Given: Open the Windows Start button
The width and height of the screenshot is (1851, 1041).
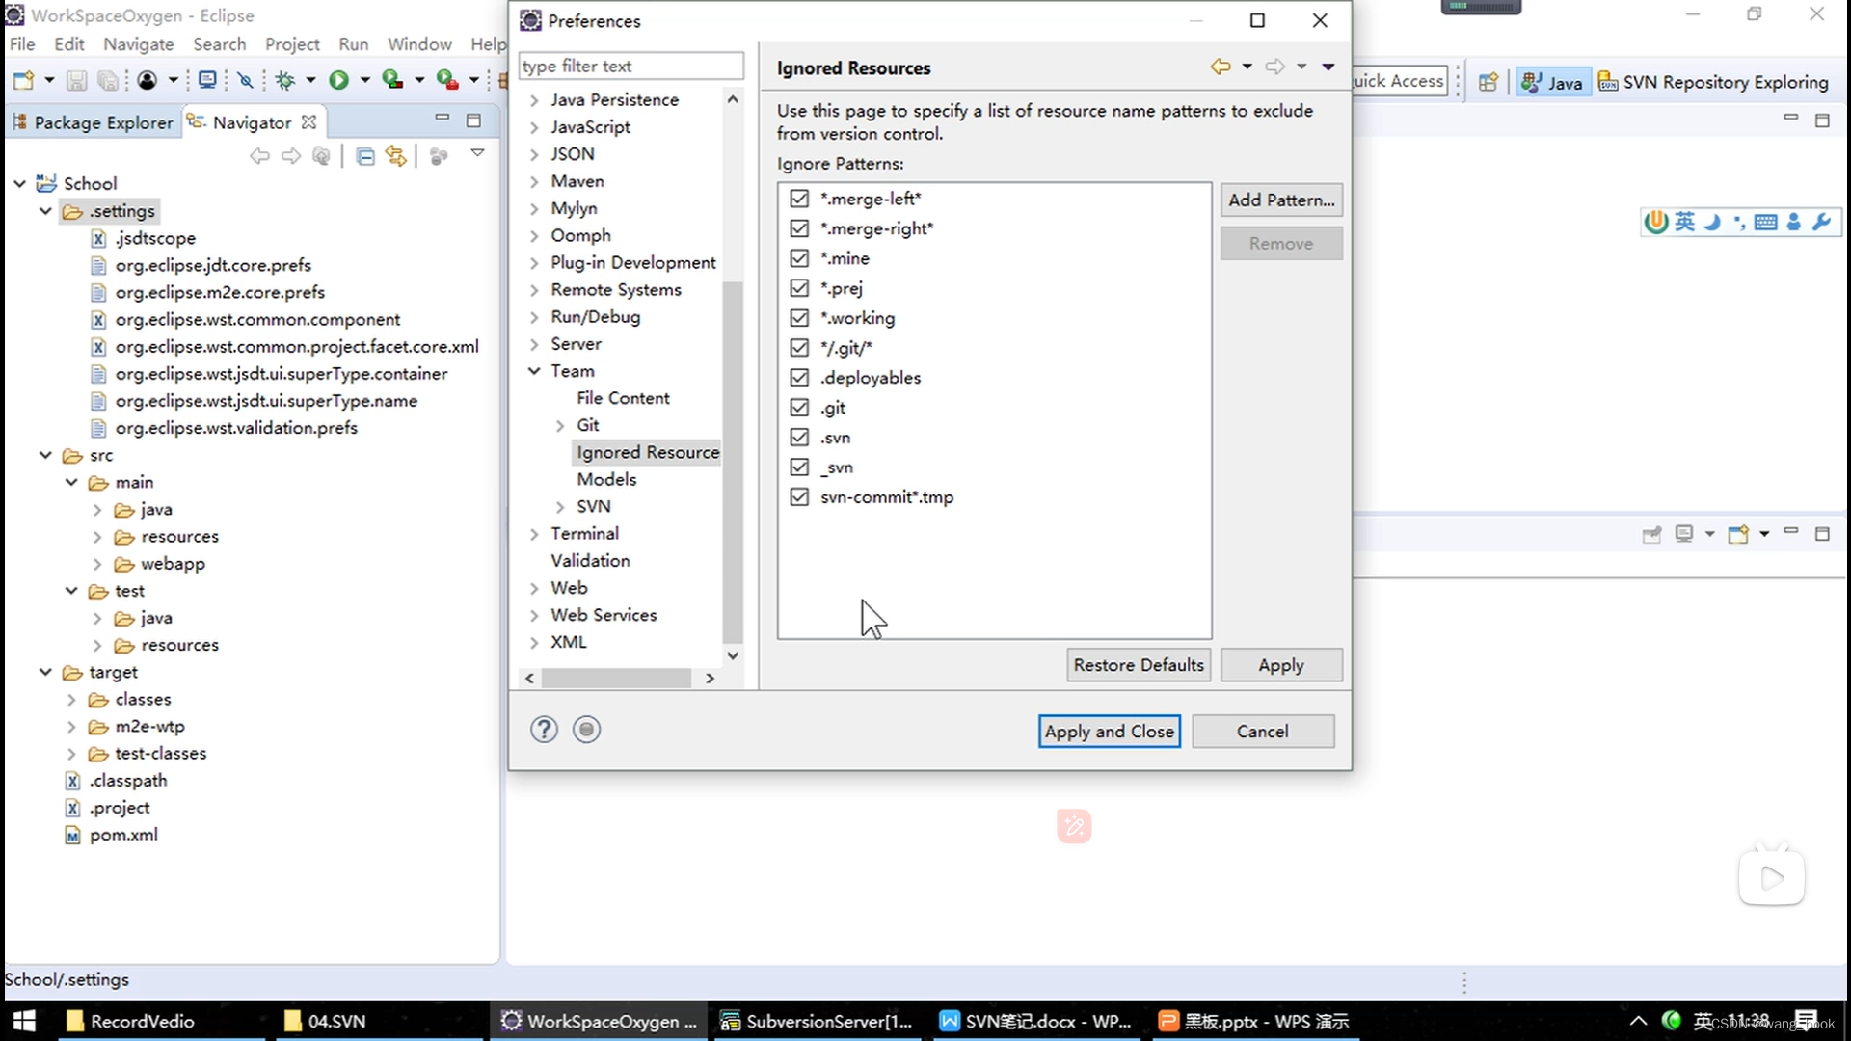Looking at the screenshot, I should 24,1021.
